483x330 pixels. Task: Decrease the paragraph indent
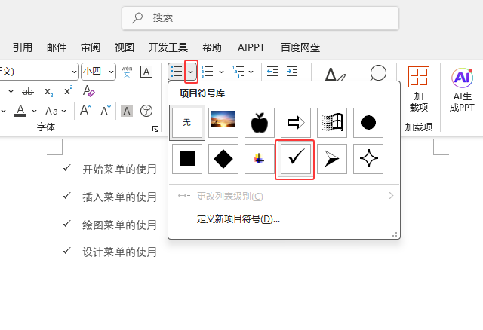(272, 72)
